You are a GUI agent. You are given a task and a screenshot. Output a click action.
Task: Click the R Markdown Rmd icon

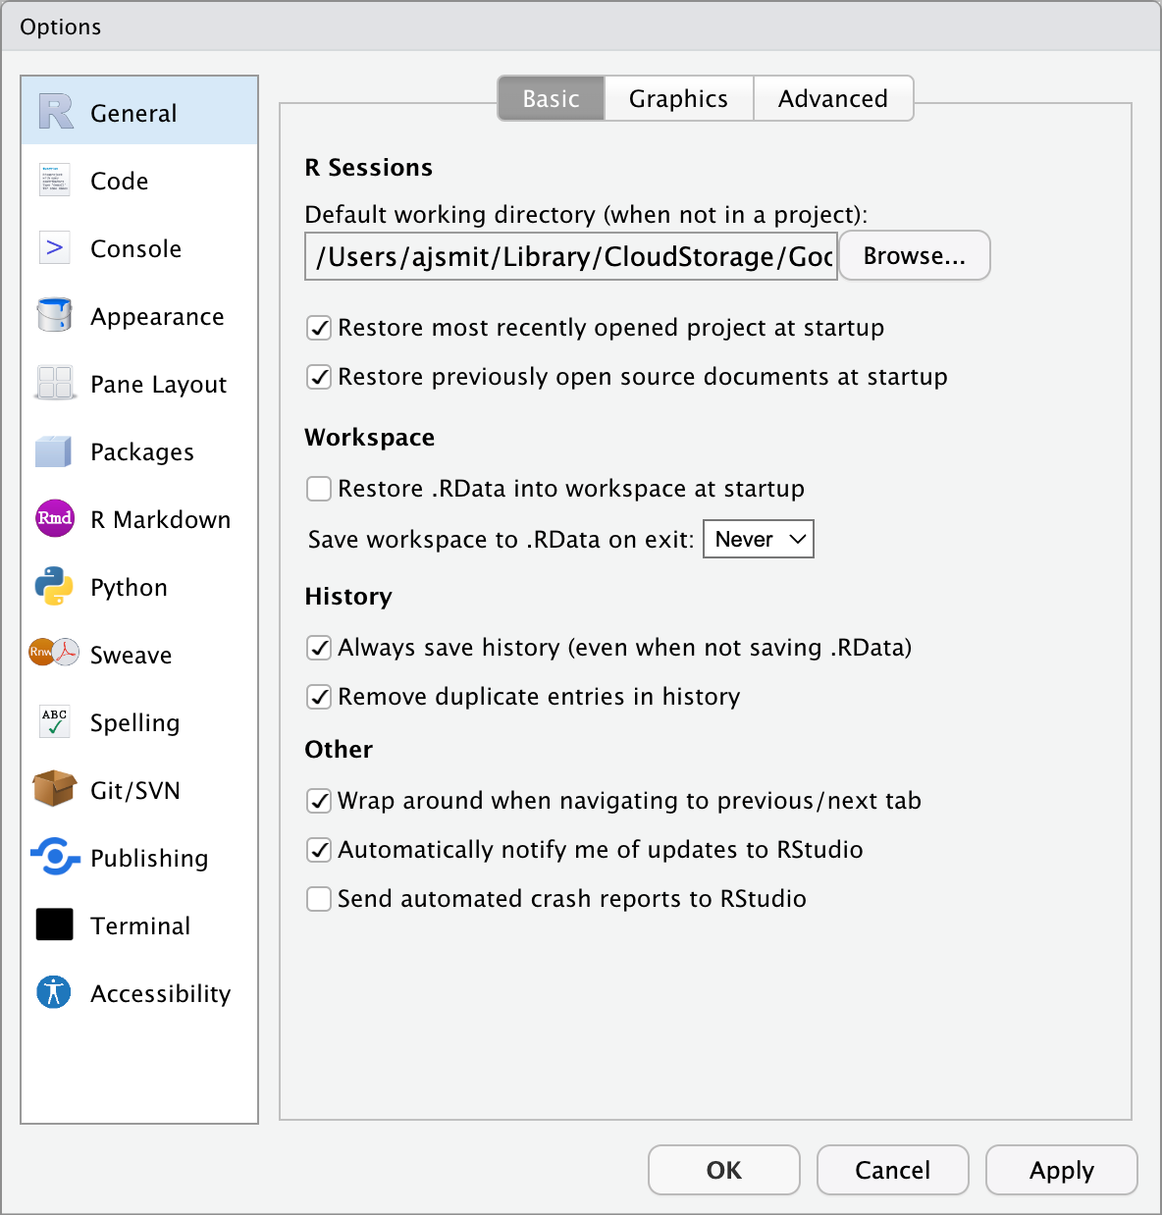click(x=55, y=518)
